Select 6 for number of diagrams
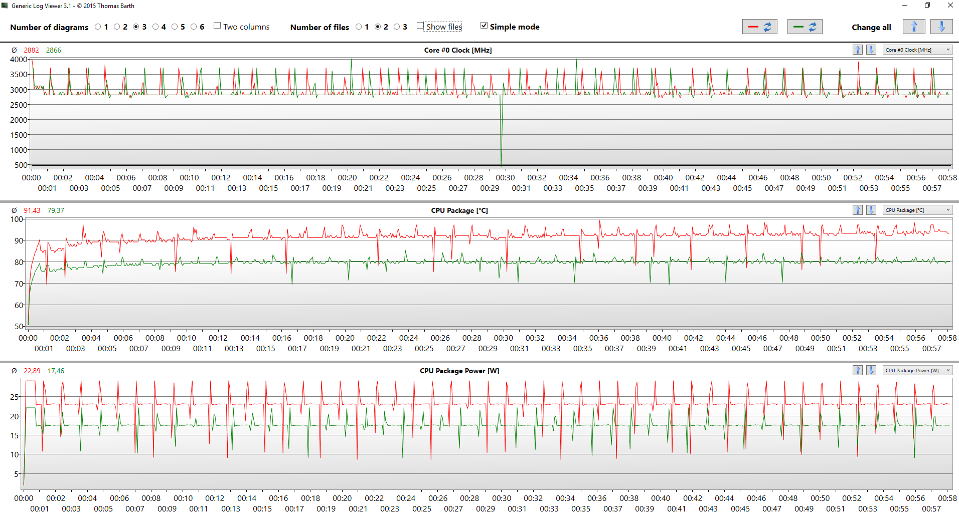Image resolution: width=959 pixels, height=521 pixels. [194, 27]
